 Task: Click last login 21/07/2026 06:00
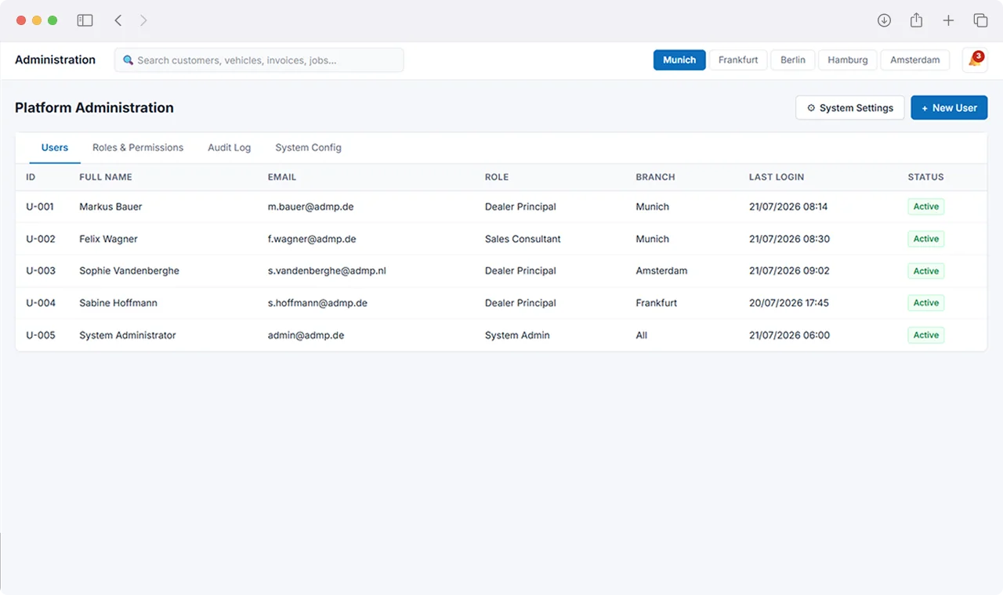789,335
